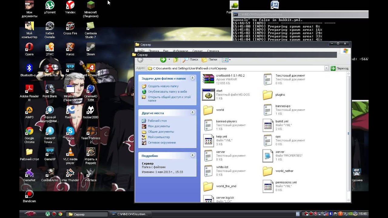The image size is (388, 218).
Task: Select the foobar2000 desktop icon
Action: tap(91, 112)
